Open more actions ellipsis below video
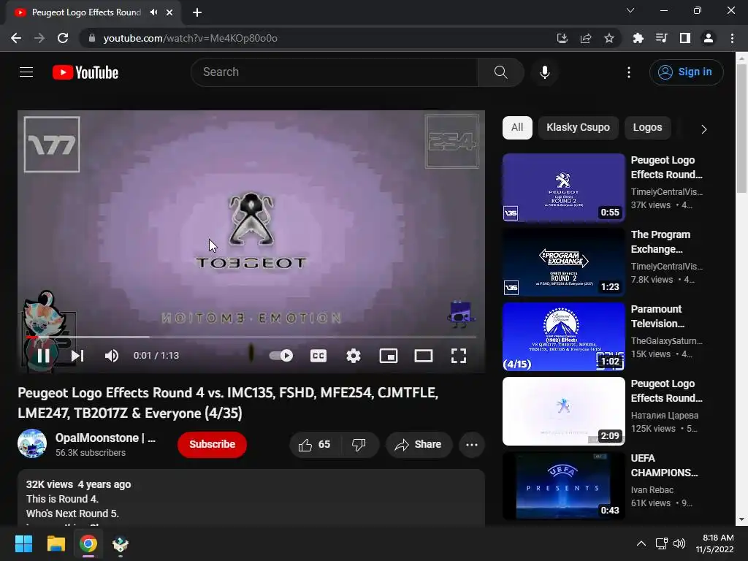 (472, 445)
